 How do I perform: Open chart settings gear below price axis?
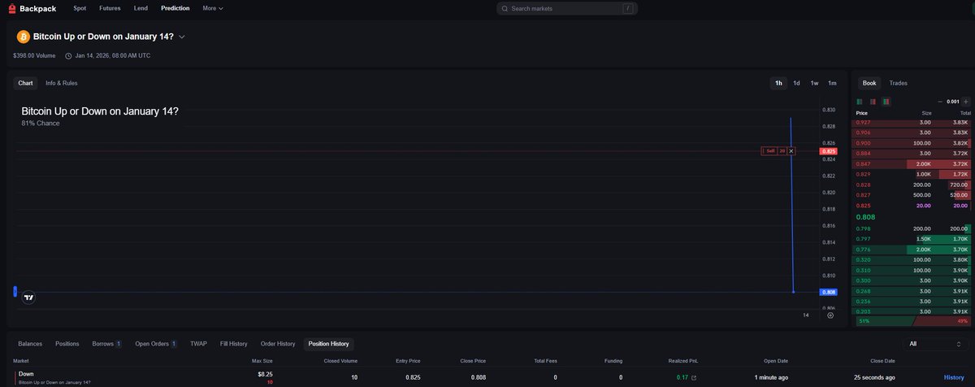(830, 315)
